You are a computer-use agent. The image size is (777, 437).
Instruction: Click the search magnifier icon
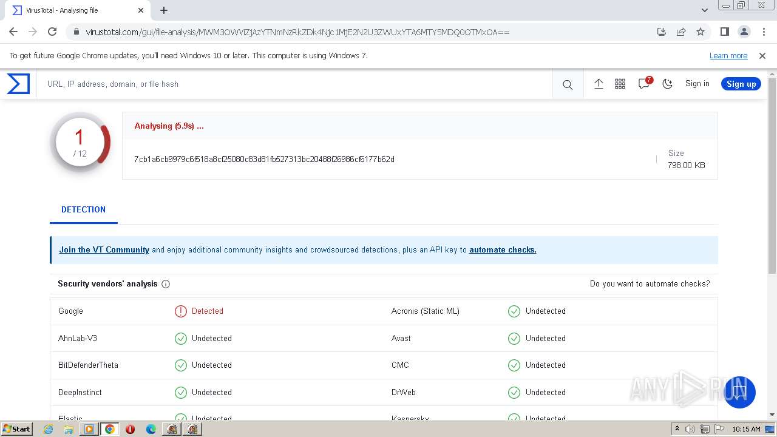point(568,85)
